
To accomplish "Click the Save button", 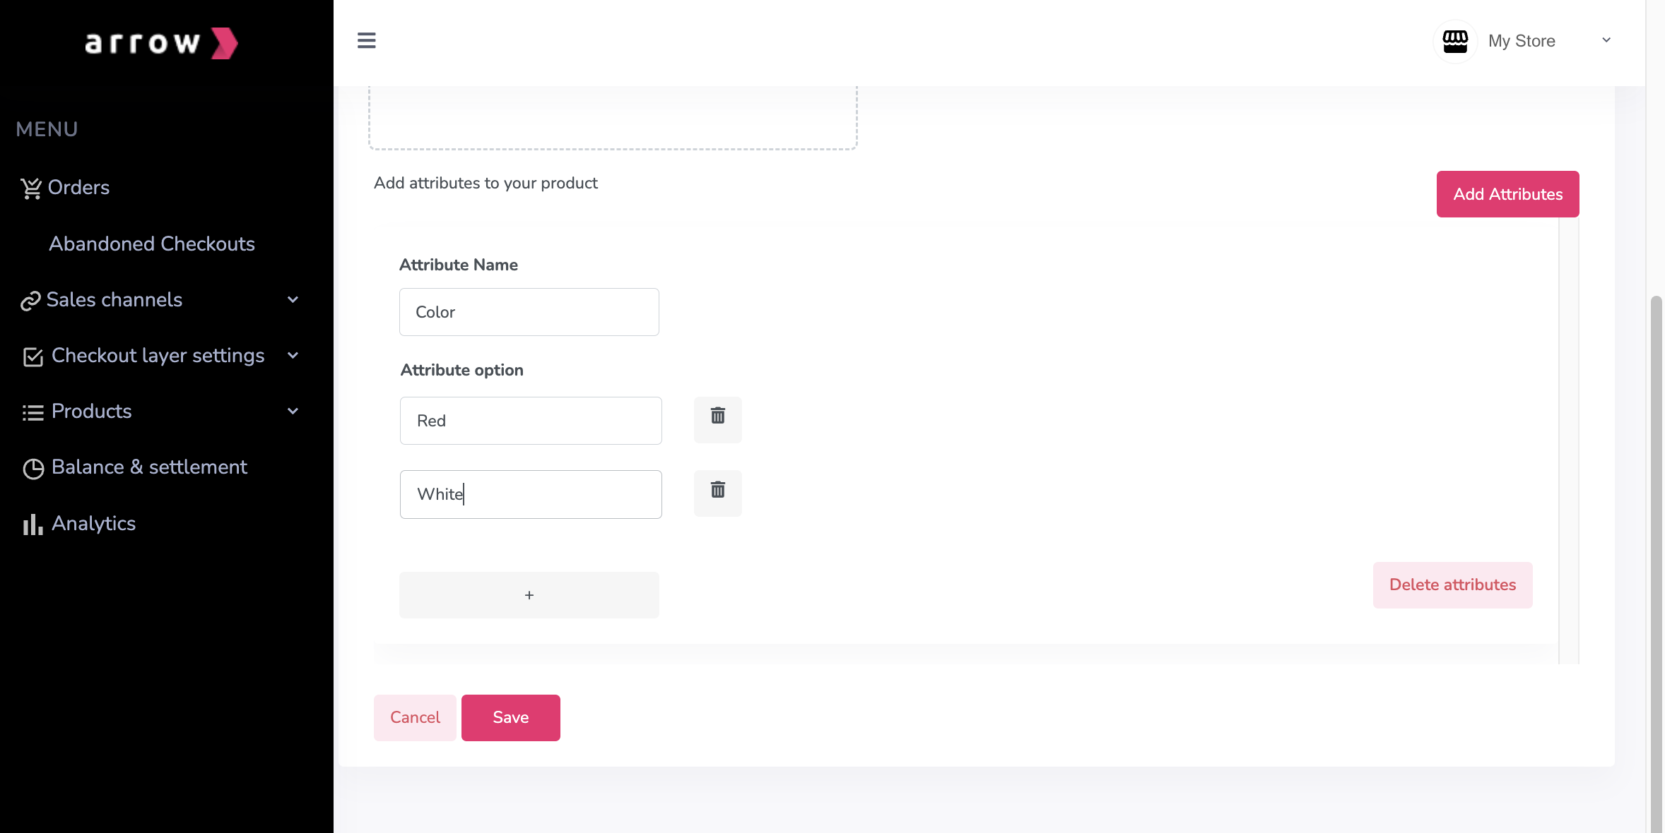I will 510,717.
